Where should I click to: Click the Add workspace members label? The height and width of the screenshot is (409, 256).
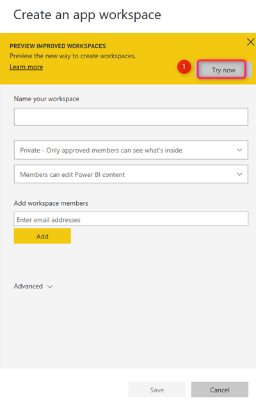click(x=51, y=203)
